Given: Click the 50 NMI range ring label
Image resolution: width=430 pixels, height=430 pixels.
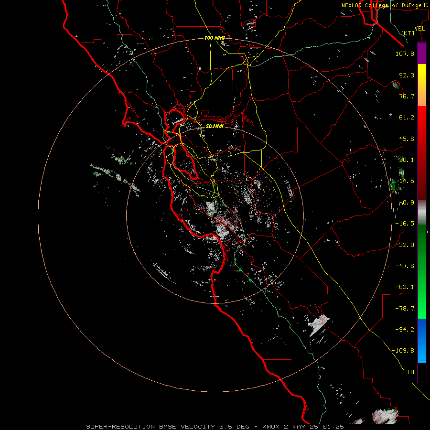Looking at the screenshot, I should 215,127.
